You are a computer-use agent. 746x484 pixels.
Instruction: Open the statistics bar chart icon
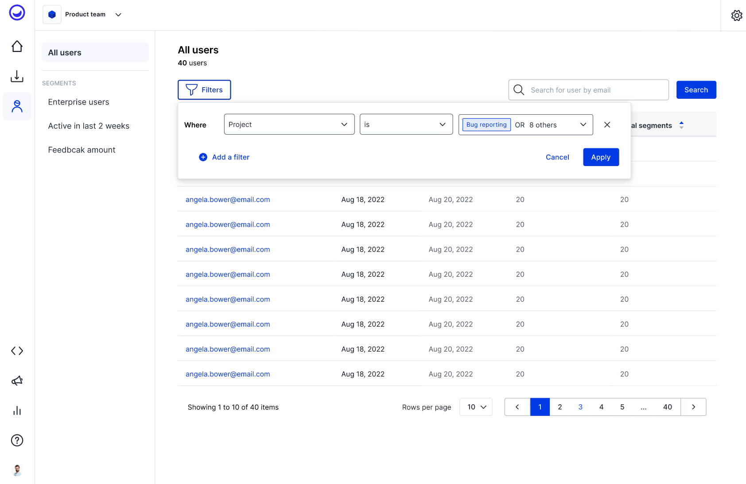17,410
